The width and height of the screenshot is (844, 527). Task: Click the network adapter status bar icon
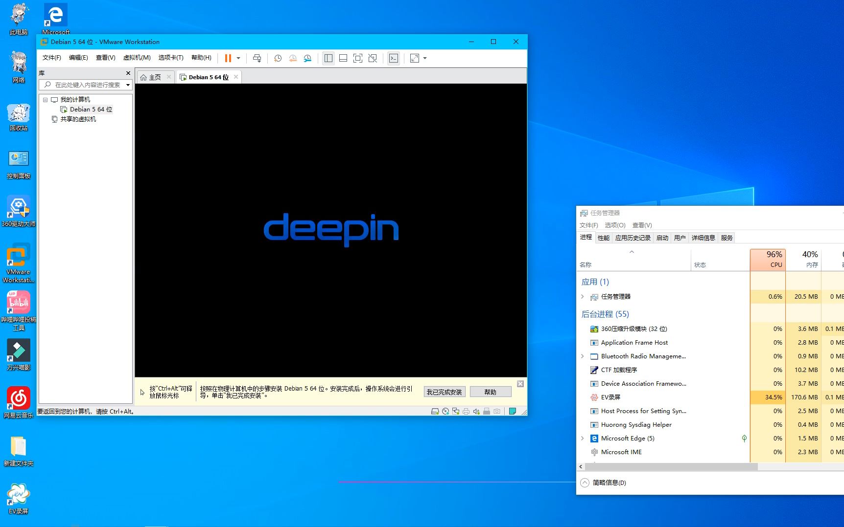(x=456, y=412)
